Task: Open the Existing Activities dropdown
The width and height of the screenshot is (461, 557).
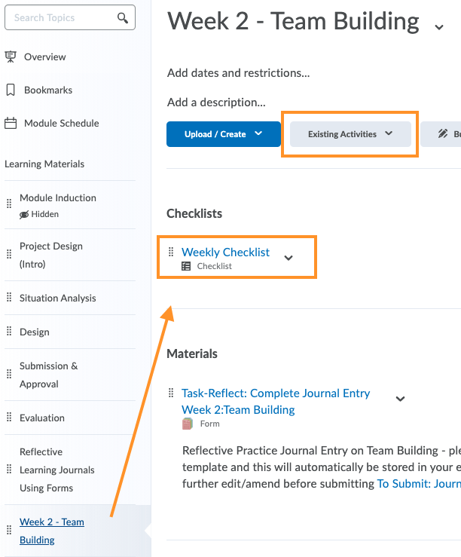Action: click(x=350, y=134)
